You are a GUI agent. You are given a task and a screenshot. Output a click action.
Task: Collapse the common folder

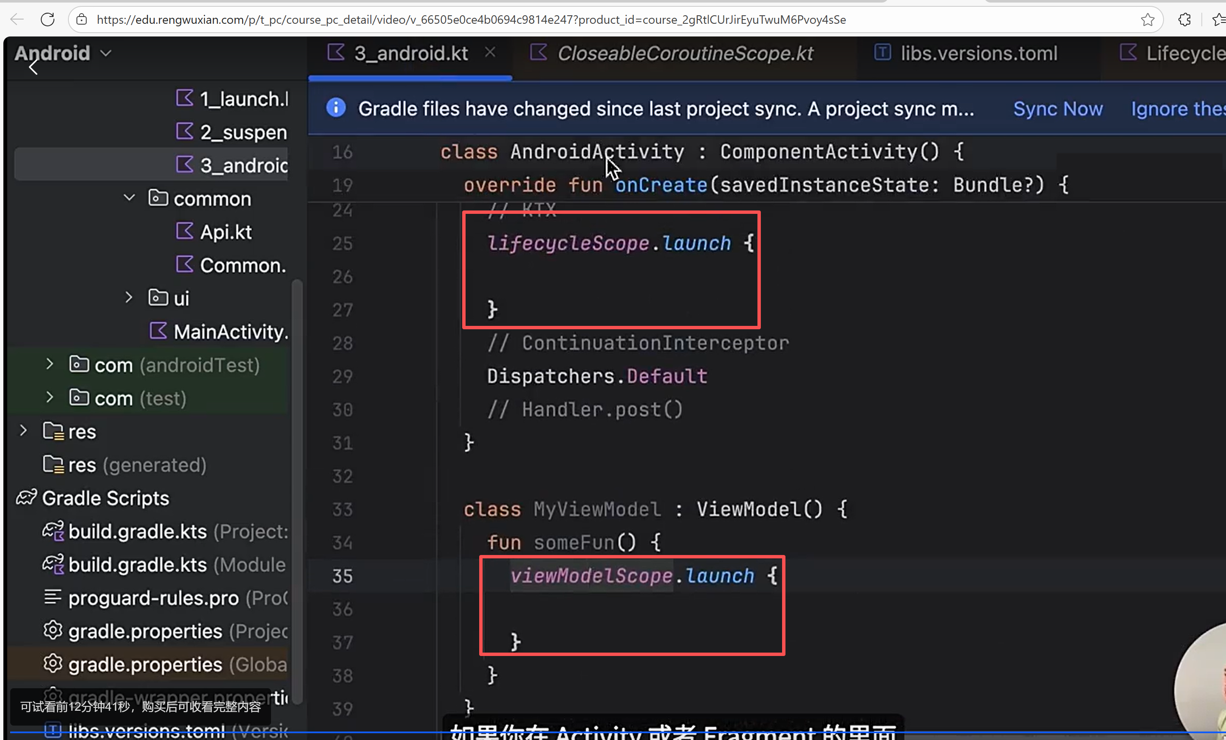click(x=129, y=198)
